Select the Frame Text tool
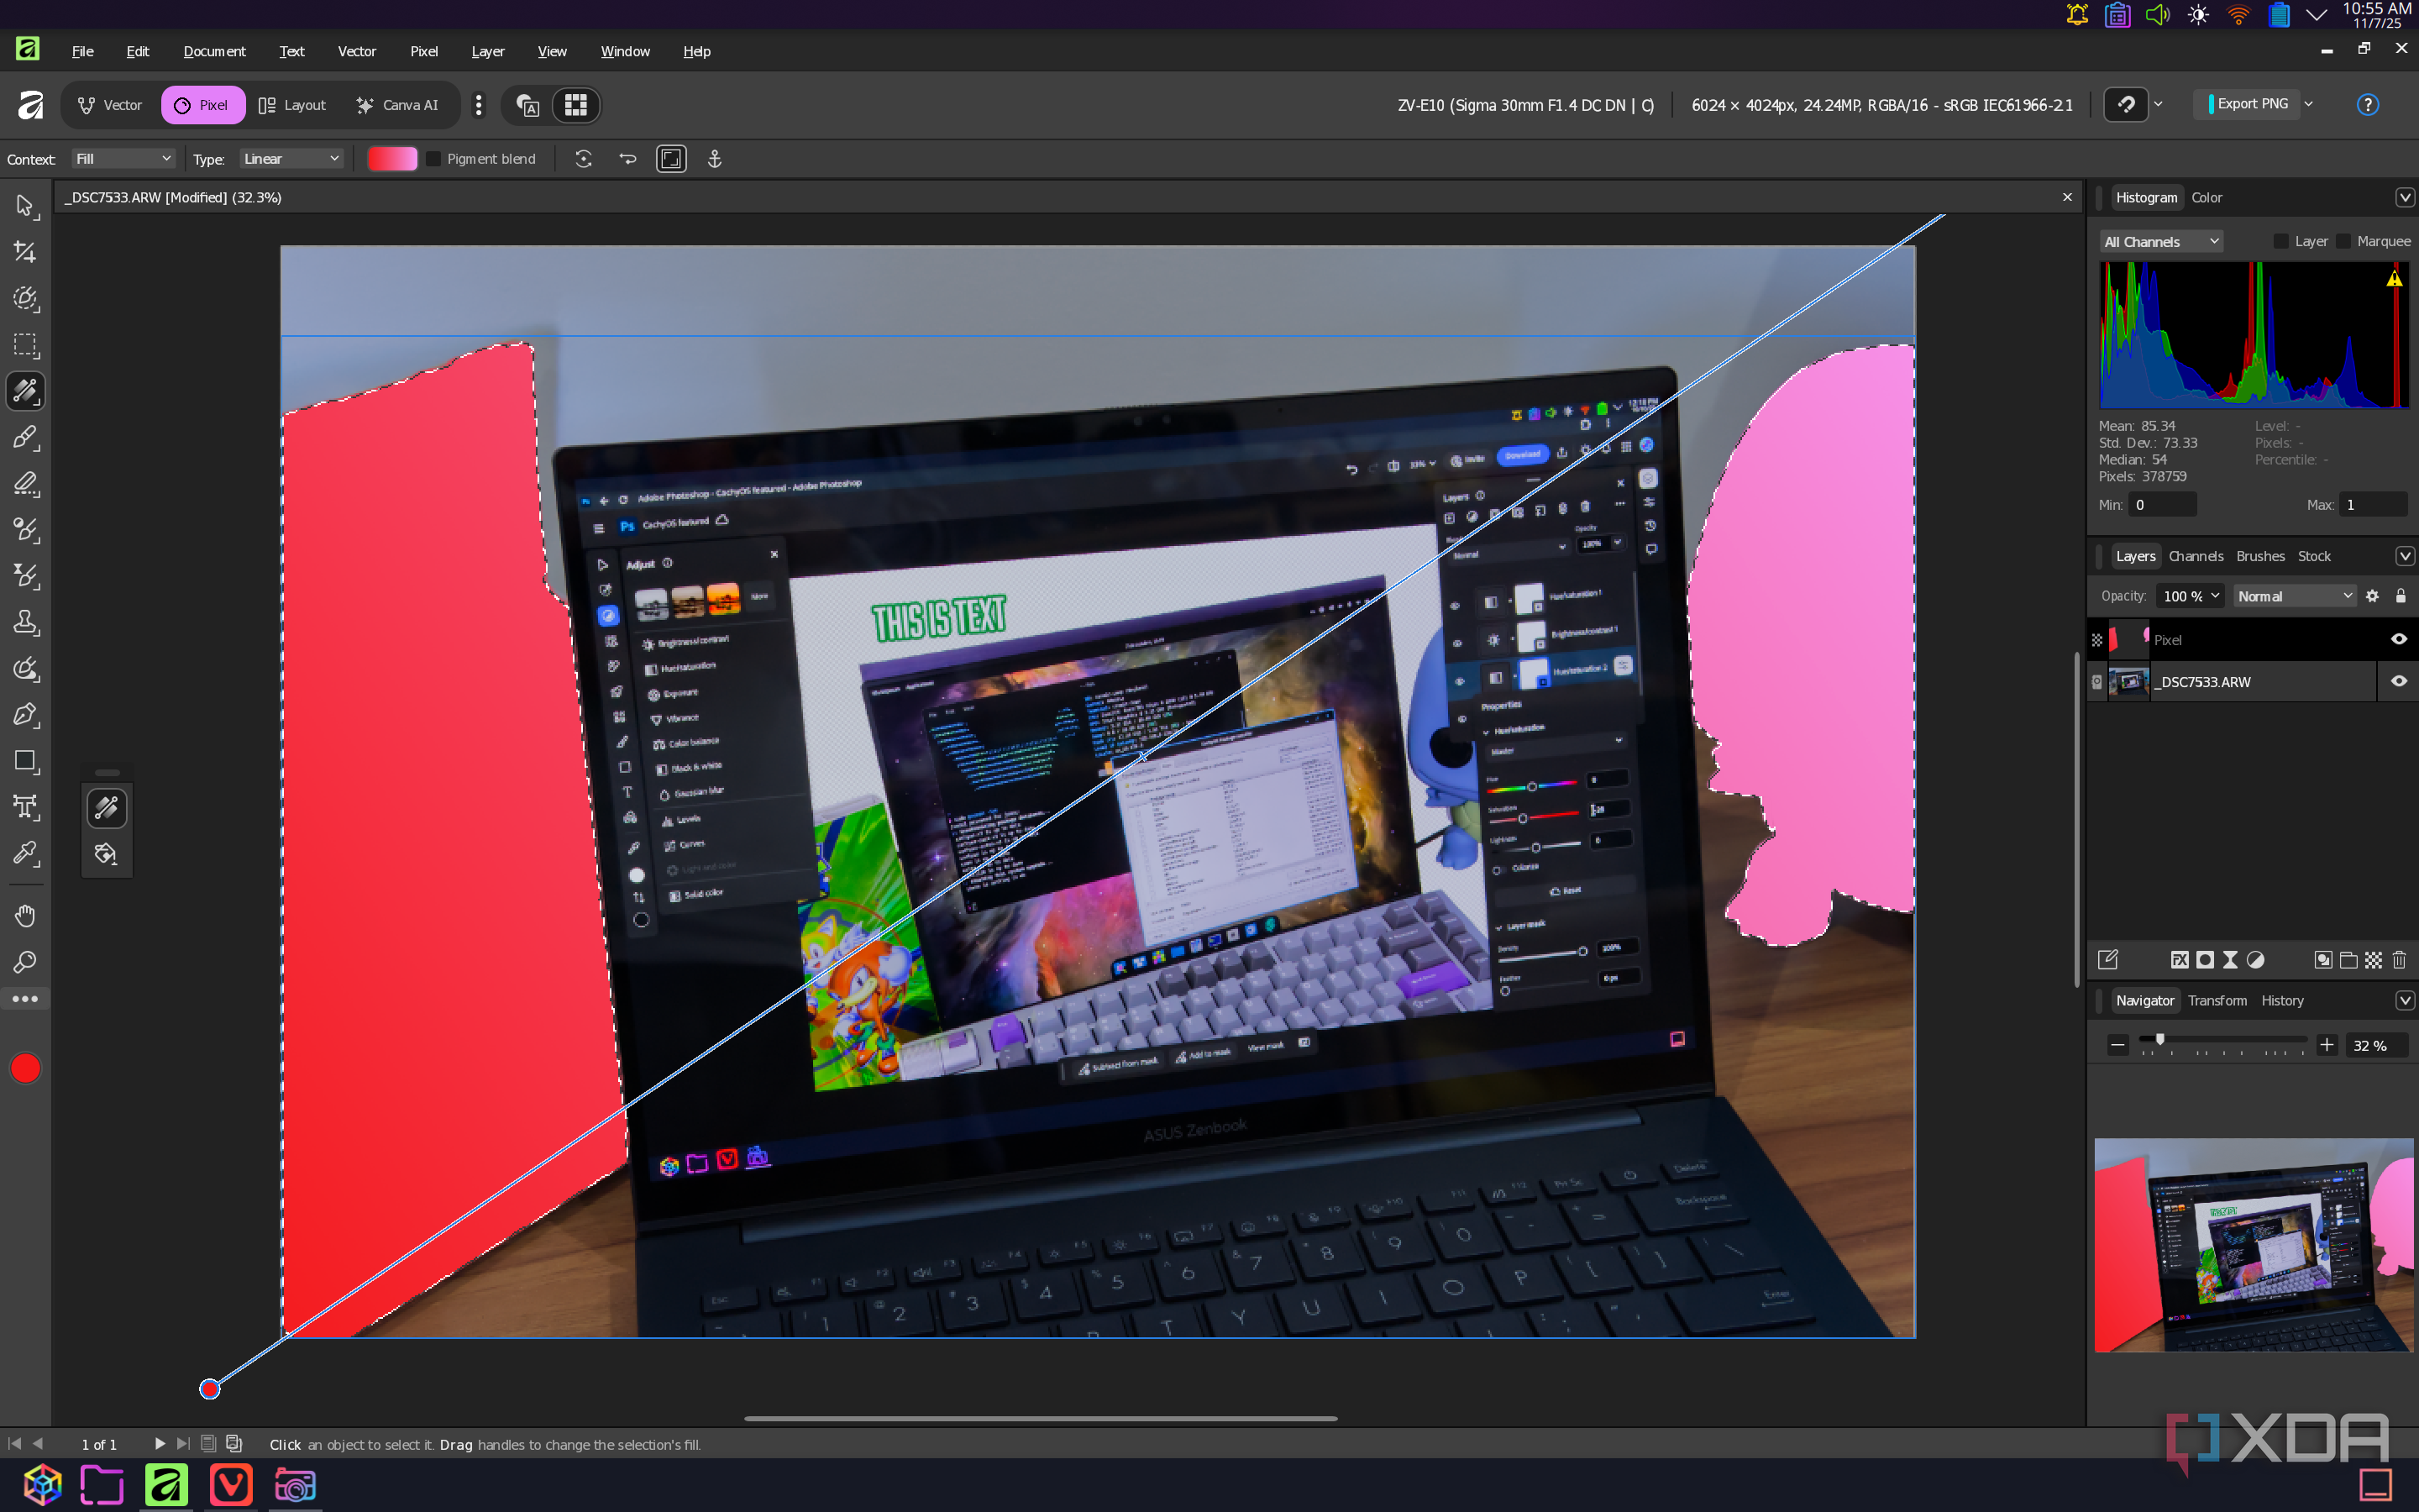 25,807
